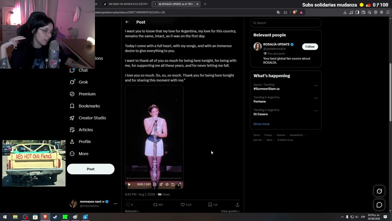Go to Bookmarks in the sidebar
The width and height of the screenshot is (392, 221).
85,106
